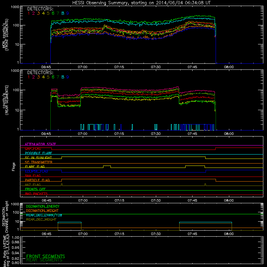Image resolution: width=267 pixels, height=267 pixels.
Task: Click the second FLARE_FLAG raised interval near 07:45
Action: point(195,167)
